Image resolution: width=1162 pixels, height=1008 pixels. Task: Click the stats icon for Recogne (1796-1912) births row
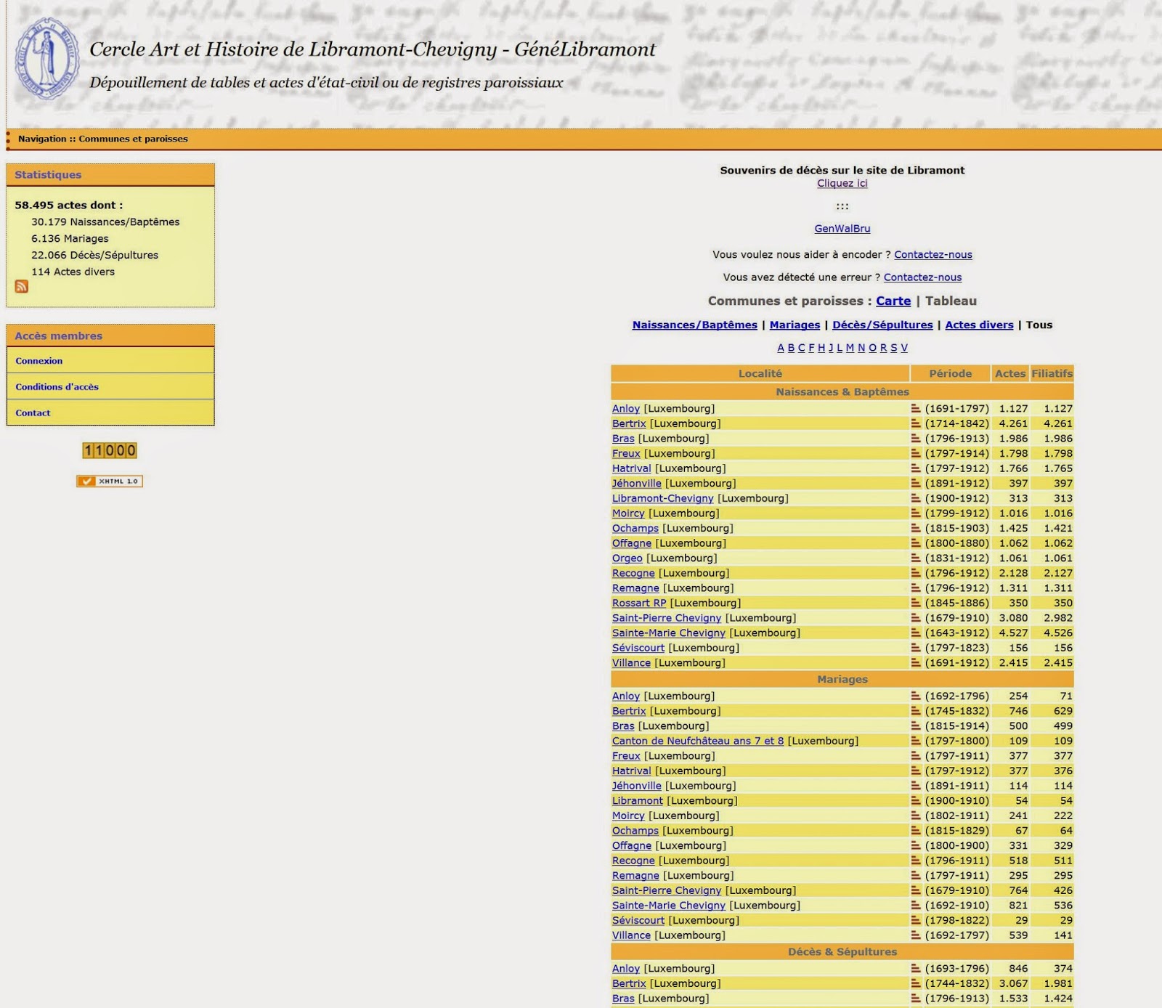(x=915, y=573)
